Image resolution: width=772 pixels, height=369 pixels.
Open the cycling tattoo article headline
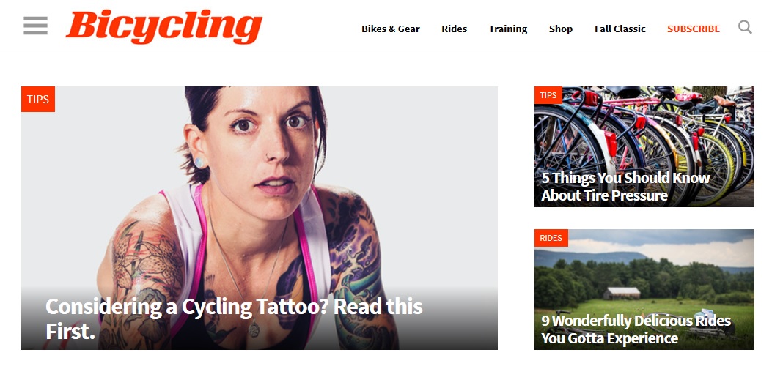point(234,318)
